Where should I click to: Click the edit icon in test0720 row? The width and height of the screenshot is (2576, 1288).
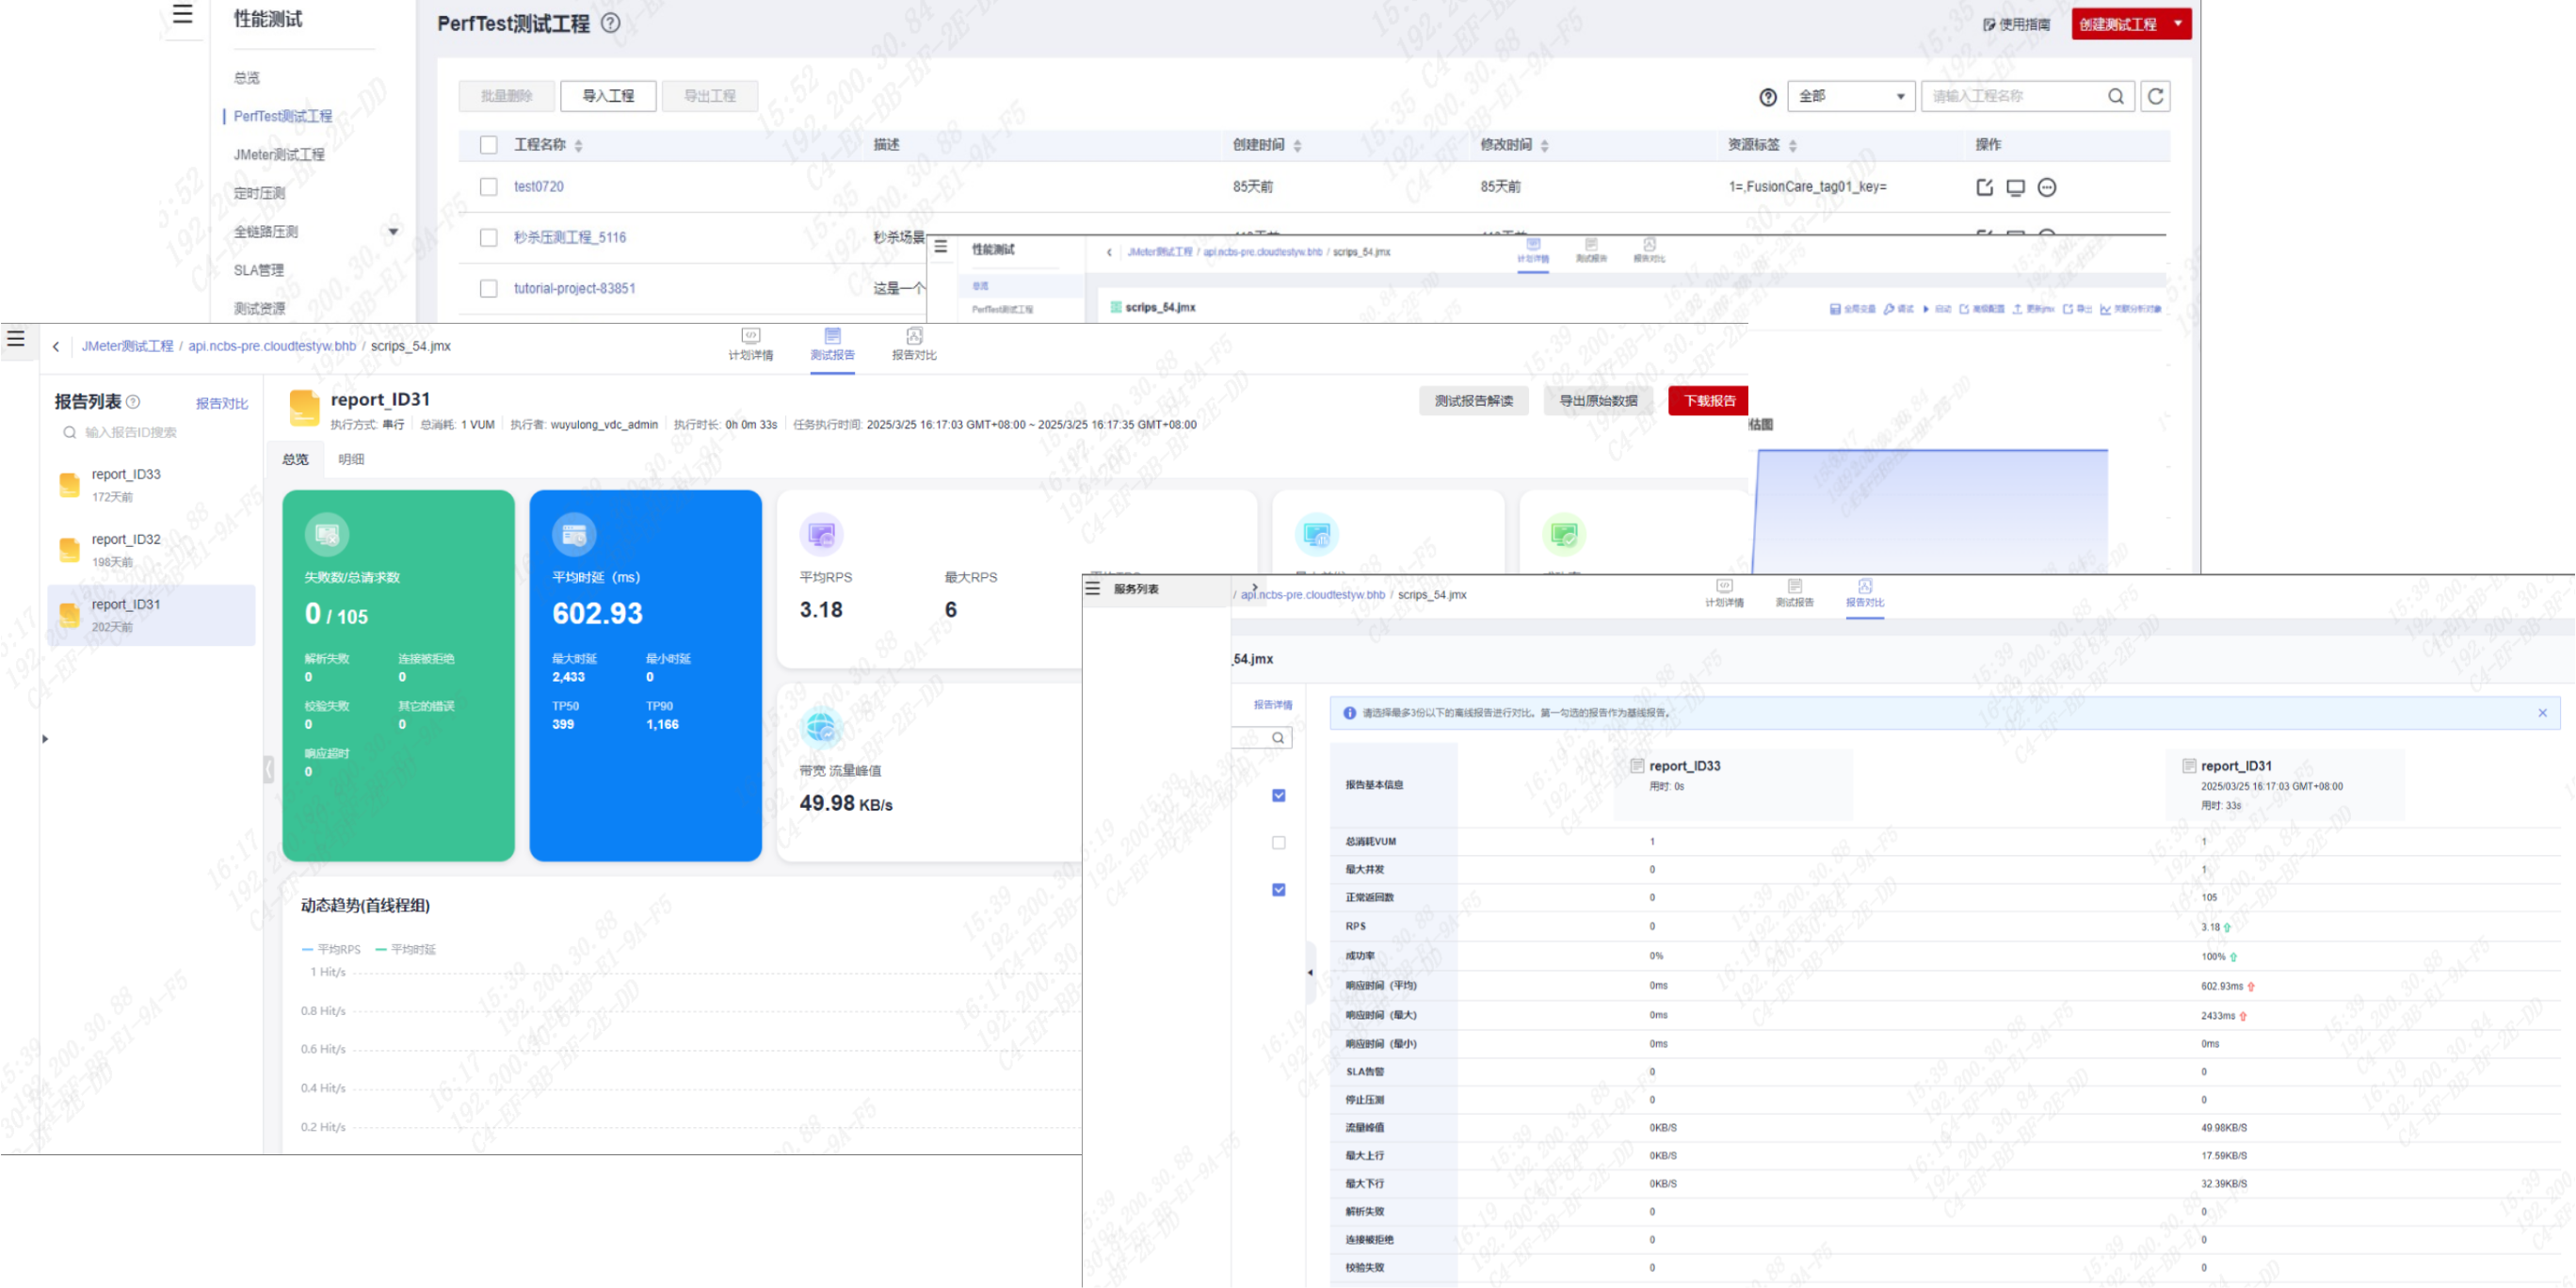pyautogui.click(x=1985, y=187)
